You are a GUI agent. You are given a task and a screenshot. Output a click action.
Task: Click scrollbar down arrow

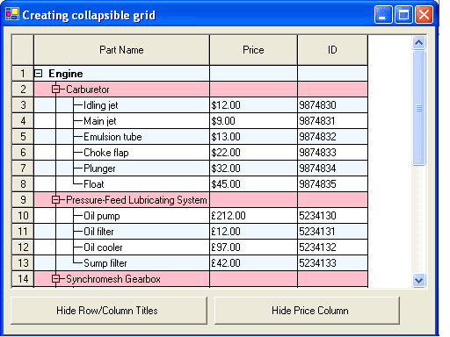tap(418, 281)
